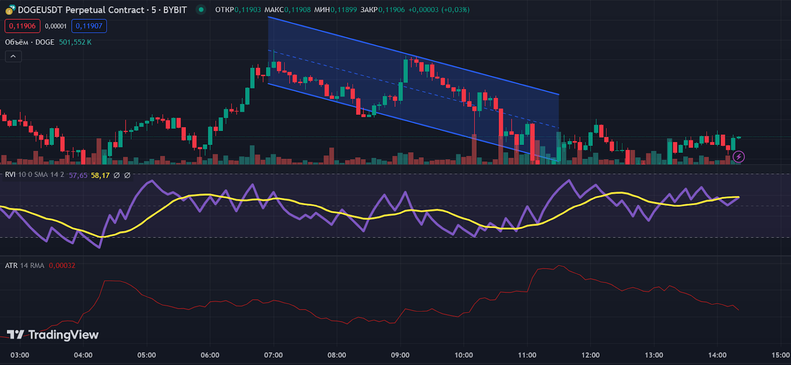Click the spread value 0,00001
The image size is (791, 365).
click(x=56, y=26)
